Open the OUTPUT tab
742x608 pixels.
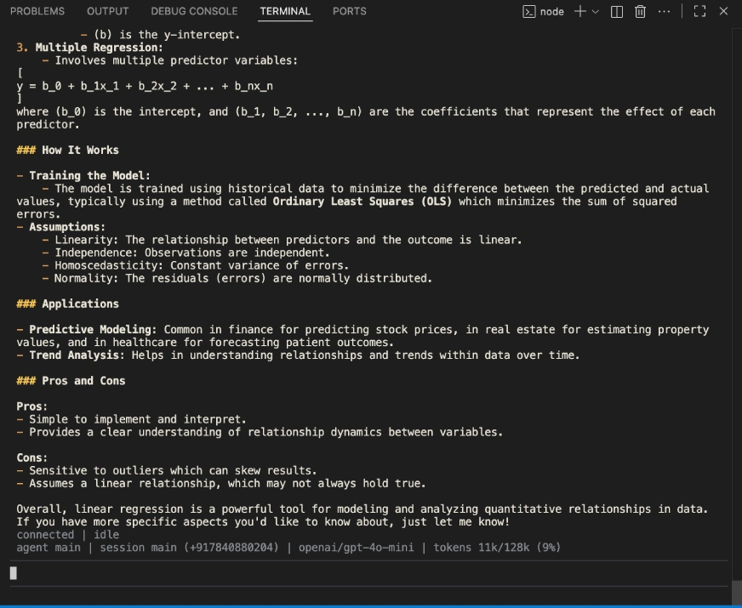tap(108, 11)
